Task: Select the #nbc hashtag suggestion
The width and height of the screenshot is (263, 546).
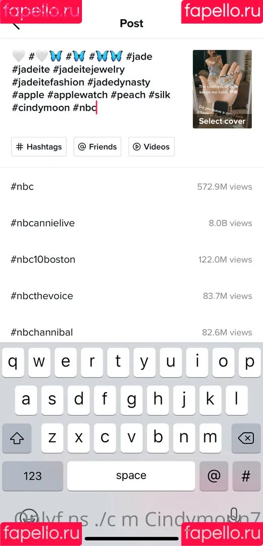Action: (131, 187)
